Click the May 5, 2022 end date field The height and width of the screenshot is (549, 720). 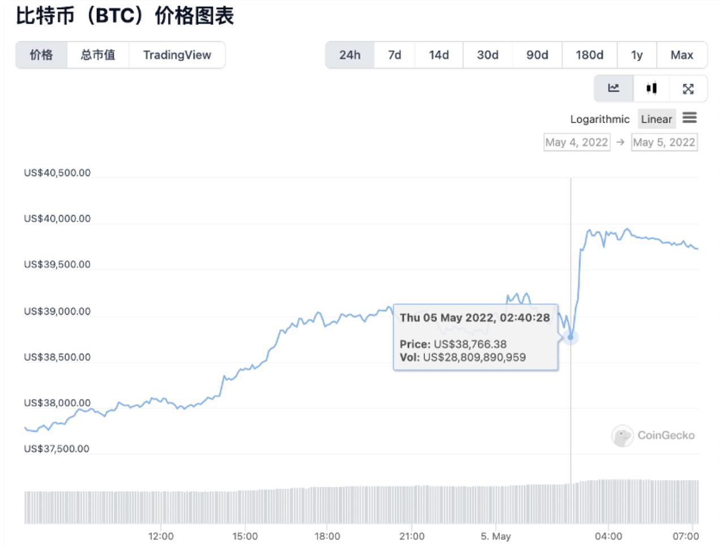[x=664, y=142]
